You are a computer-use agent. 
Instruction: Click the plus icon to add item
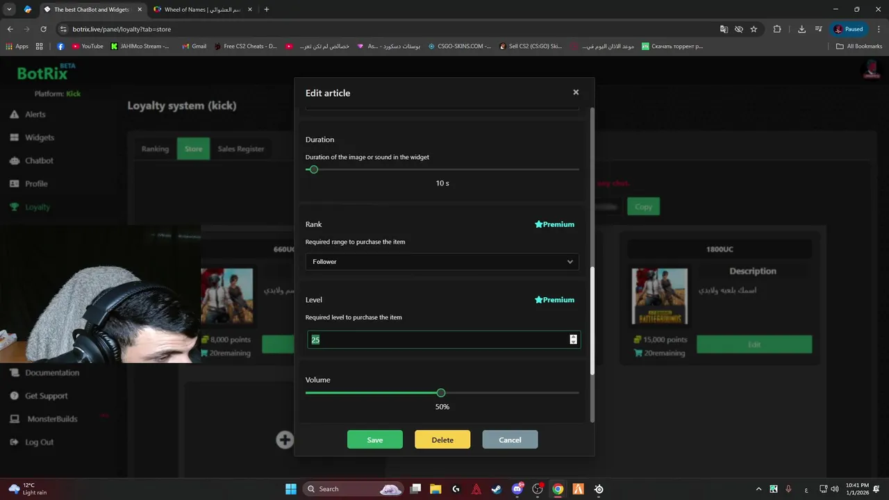point(285,440)
